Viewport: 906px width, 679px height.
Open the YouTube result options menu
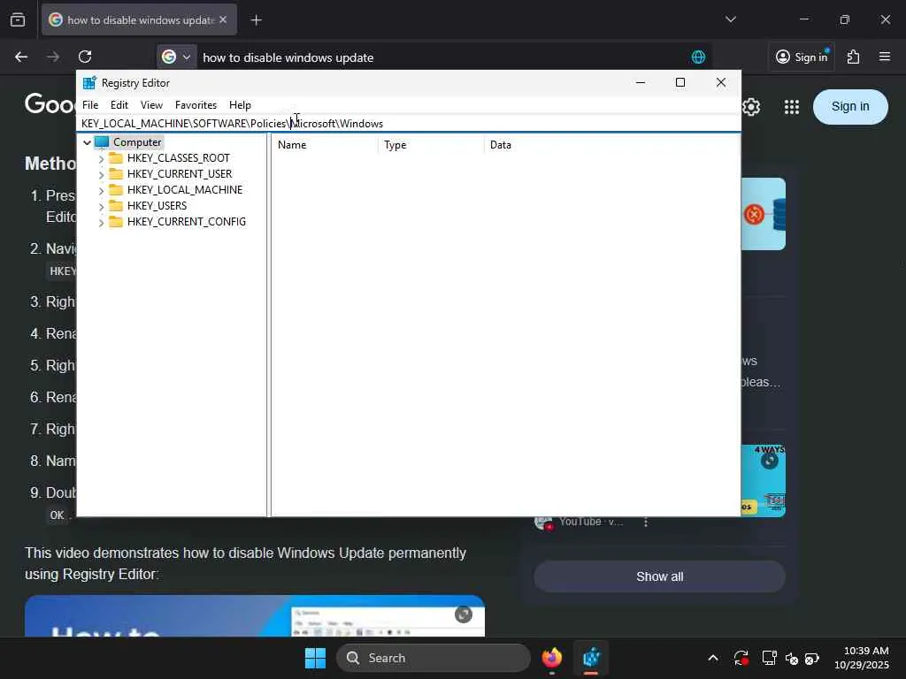[x=645, y=522]
